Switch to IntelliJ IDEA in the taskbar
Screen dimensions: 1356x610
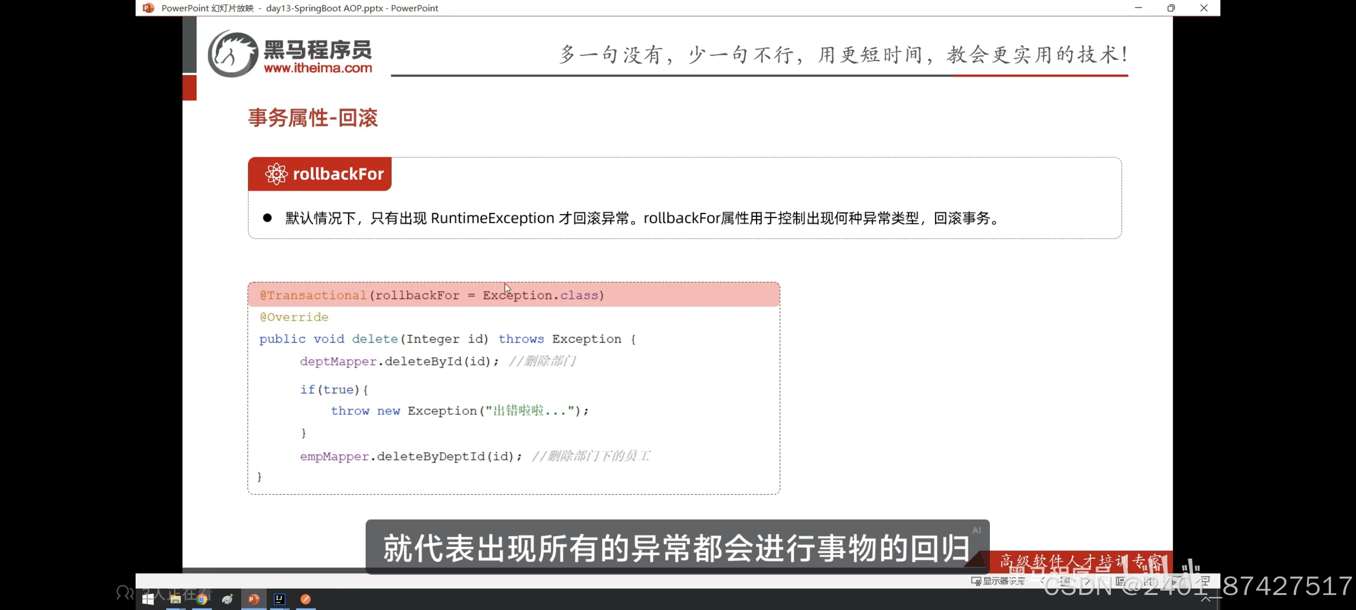click(x=279, y=599)
